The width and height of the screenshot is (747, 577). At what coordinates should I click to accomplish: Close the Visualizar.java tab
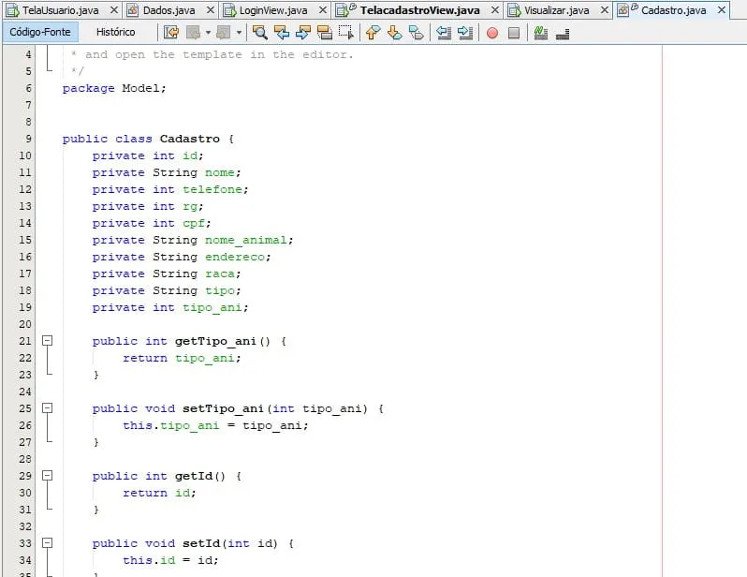coord(604,10)
